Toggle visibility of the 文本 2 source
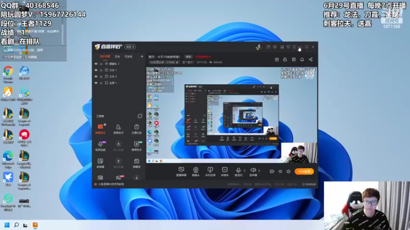 coord(96,76)
